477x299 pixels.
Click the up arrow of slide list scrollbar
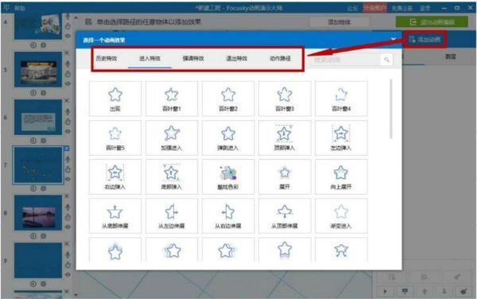(x=76, y=17)
